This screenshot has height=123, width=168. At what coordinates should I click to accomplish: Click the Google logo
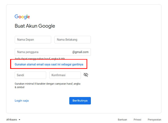tap(22, 17)
